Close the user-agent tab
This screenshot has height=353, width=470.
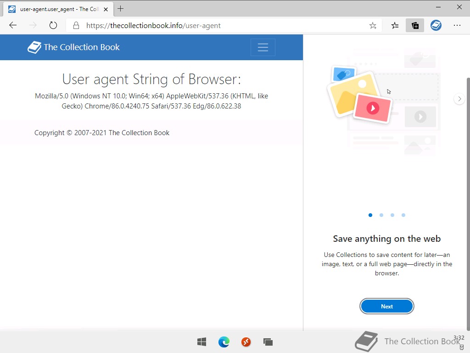click(106, 9)
